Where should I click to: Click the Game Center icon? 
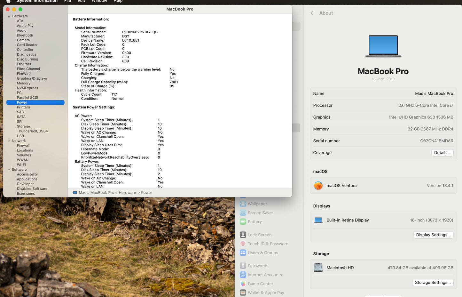243,284
